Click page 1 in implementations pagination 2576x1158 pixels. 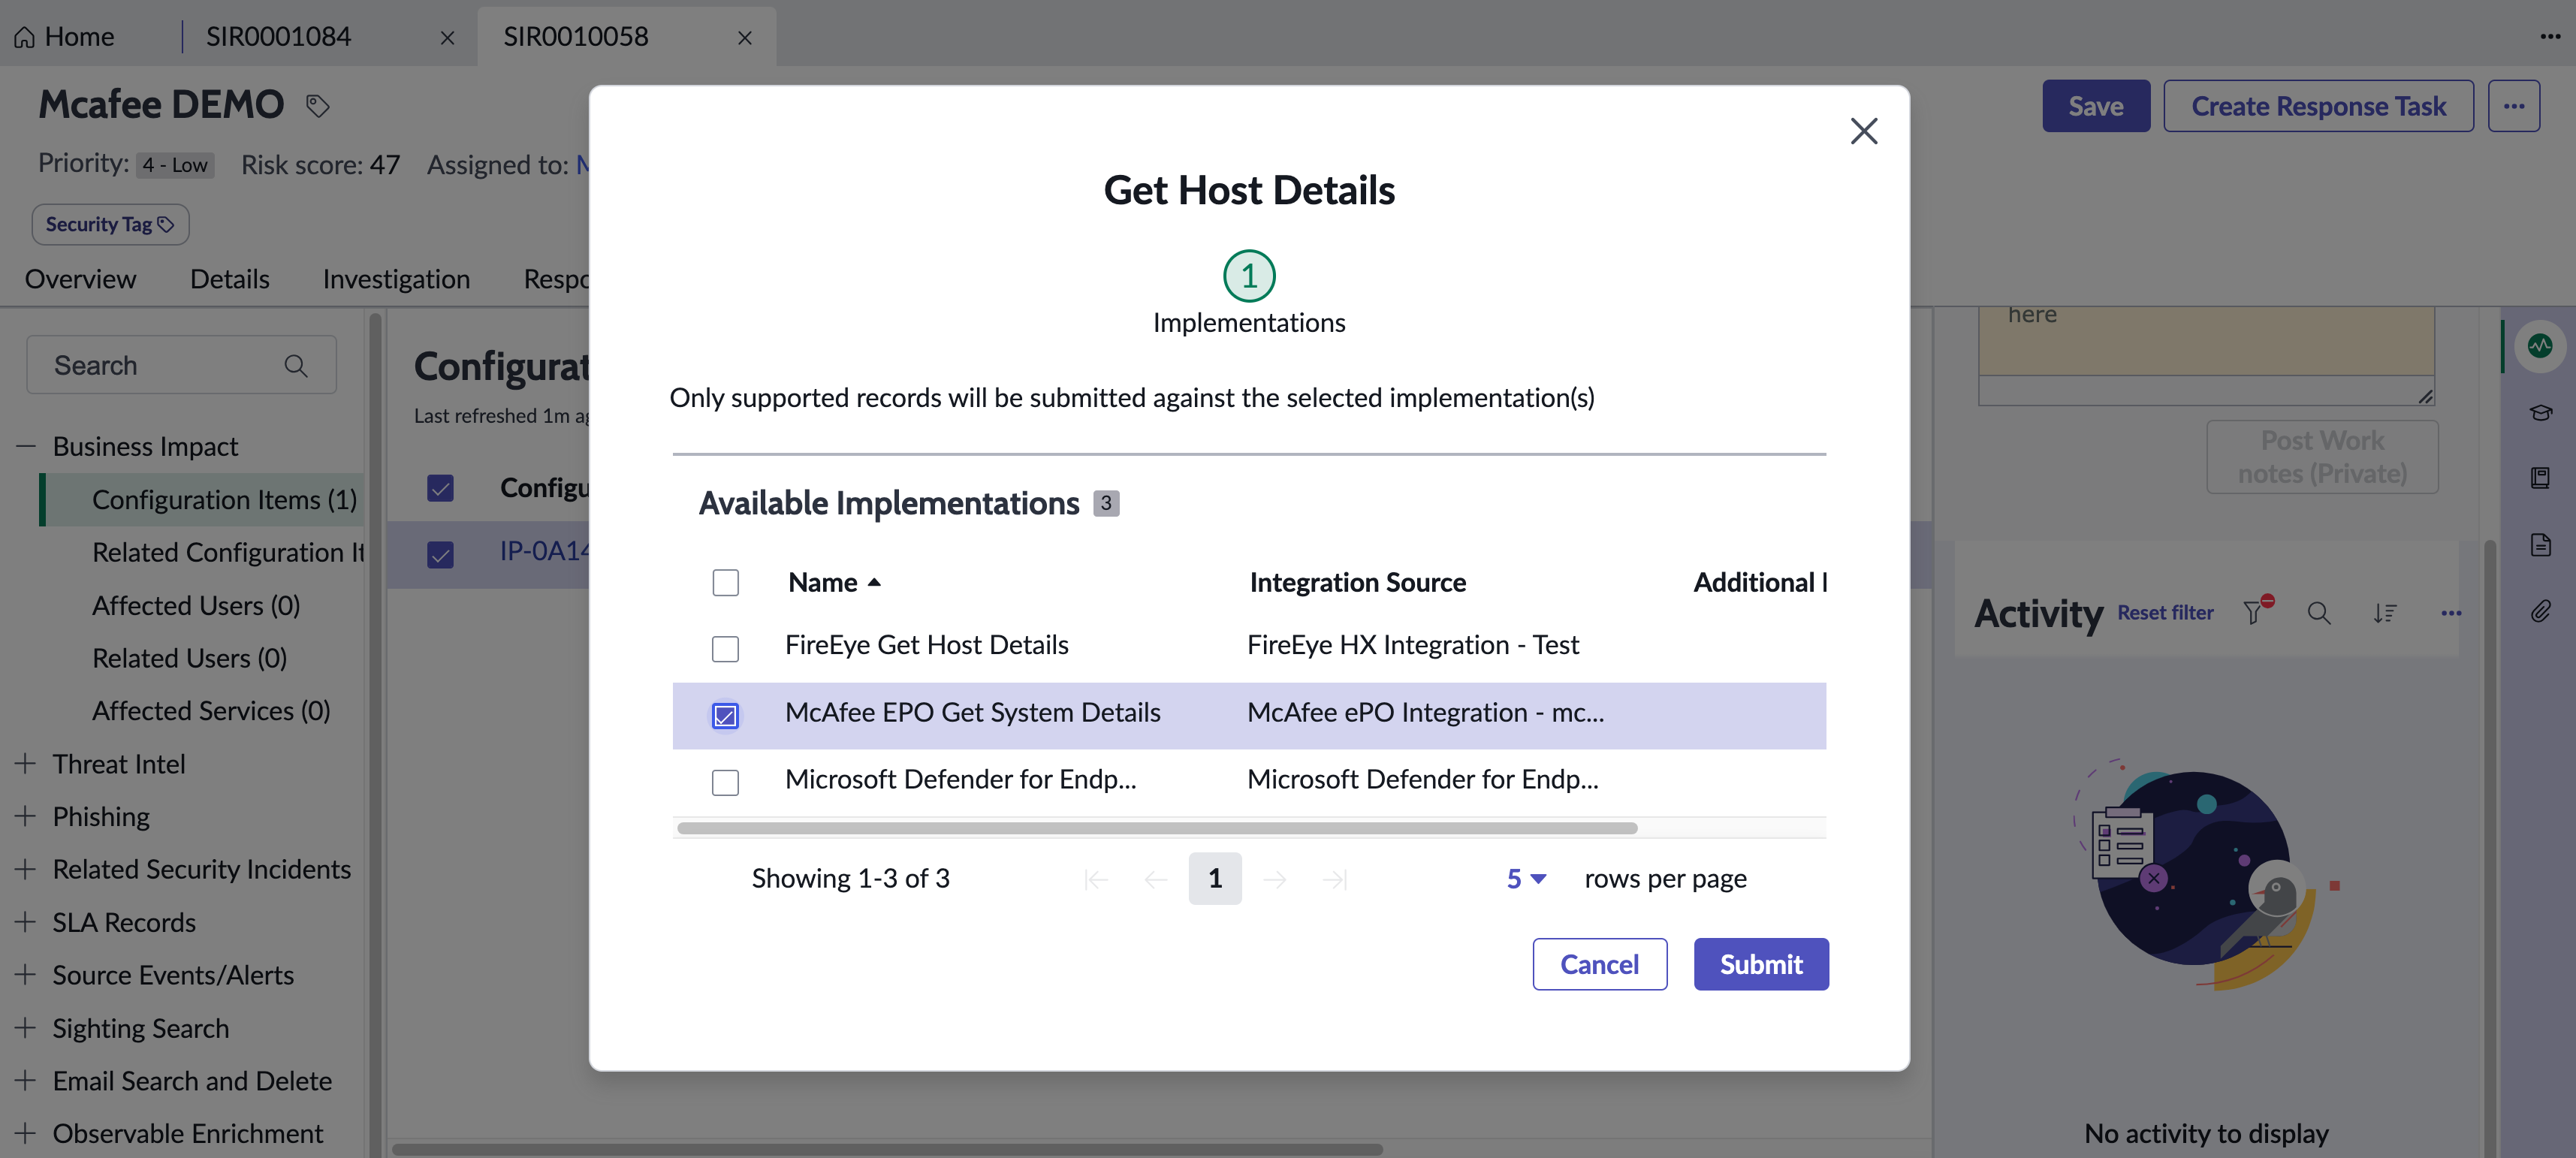[1214, 878]
